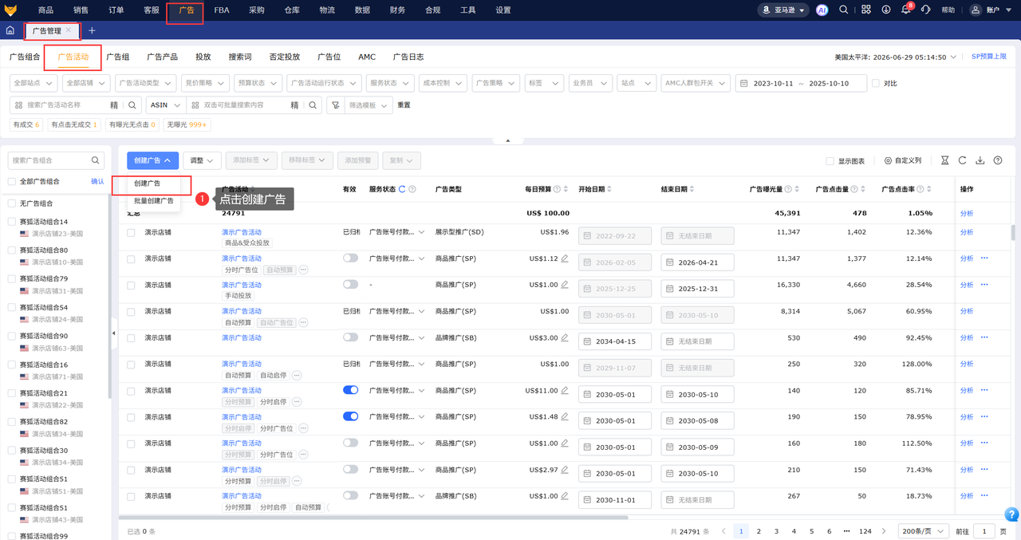
Task: Toggle the 对比 compare checkbox
Action: (876, 83)
